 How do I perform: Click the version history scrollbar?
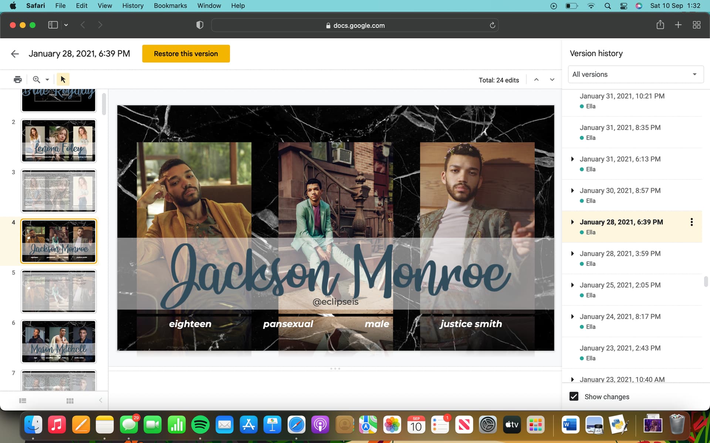(706, 281)
